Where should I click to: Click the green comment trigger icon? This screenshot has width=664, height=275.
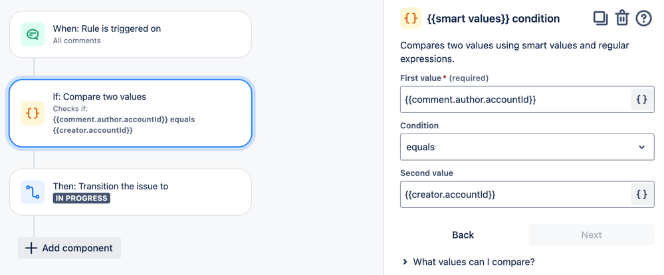click(33, 34)
